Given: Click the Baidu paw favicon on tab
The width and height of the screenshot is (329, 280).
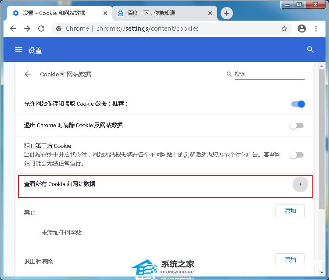Looking at the screenshot, I should tap(121, 13).
